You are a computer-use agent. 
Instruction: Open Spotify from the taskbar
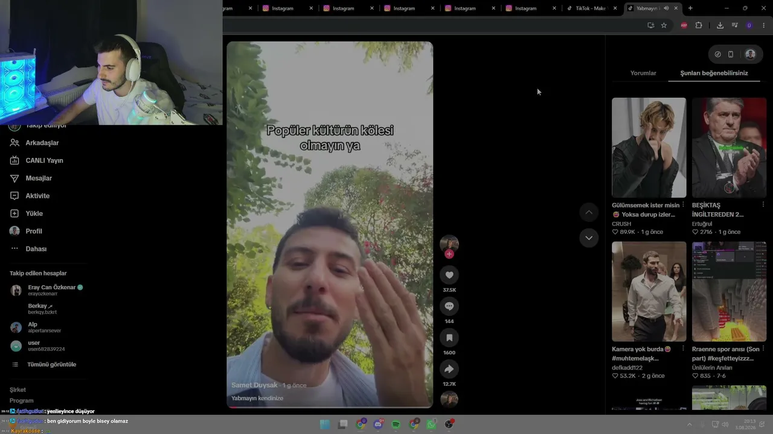396,424
